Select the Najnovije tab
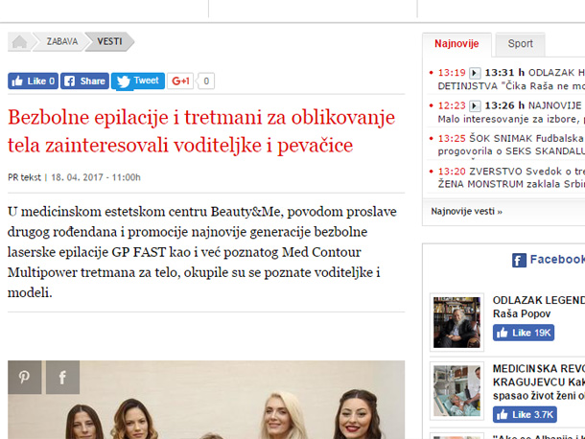The width and height of the screenshot is (585, 439). (456, 44)
